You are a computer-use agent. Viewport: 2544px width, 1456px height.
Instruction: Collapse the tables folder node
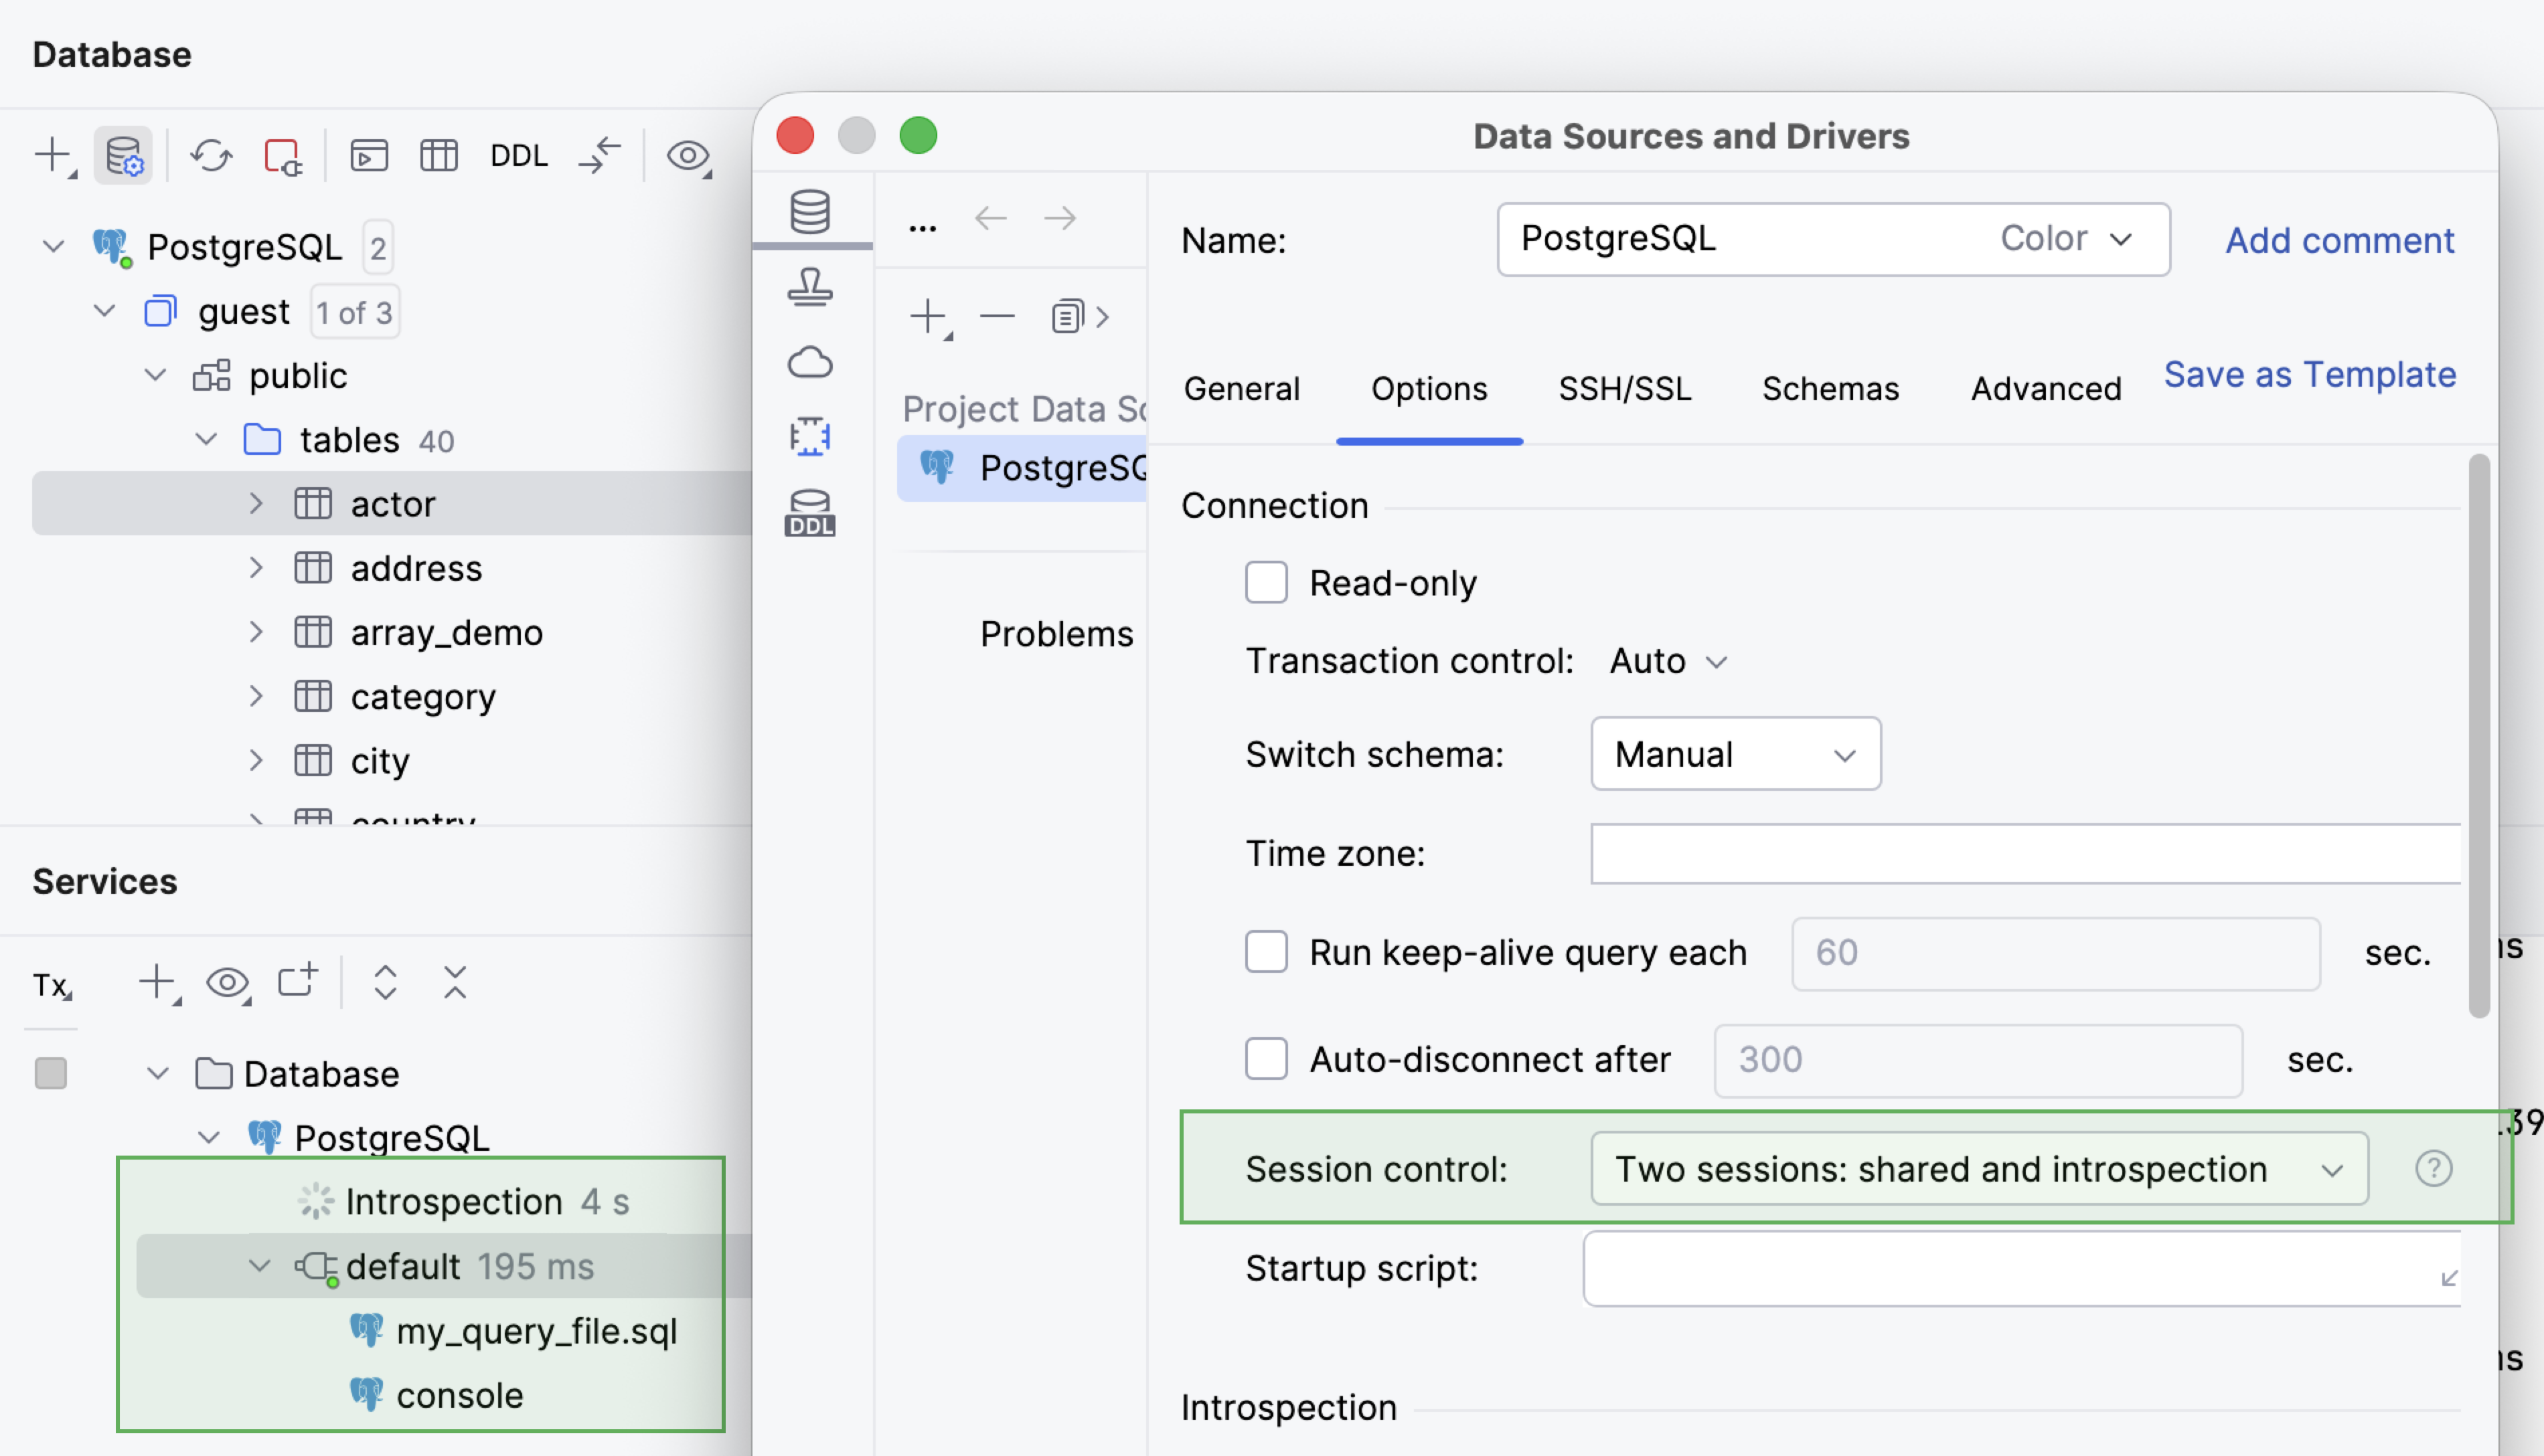(206, 439)
